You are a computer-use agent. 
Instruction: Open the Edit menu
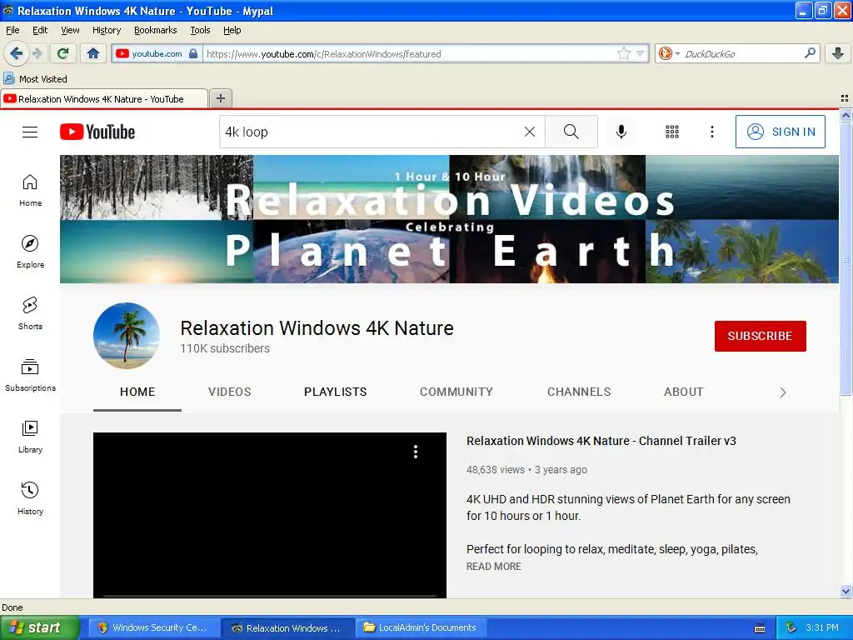[x=40, y=30]
